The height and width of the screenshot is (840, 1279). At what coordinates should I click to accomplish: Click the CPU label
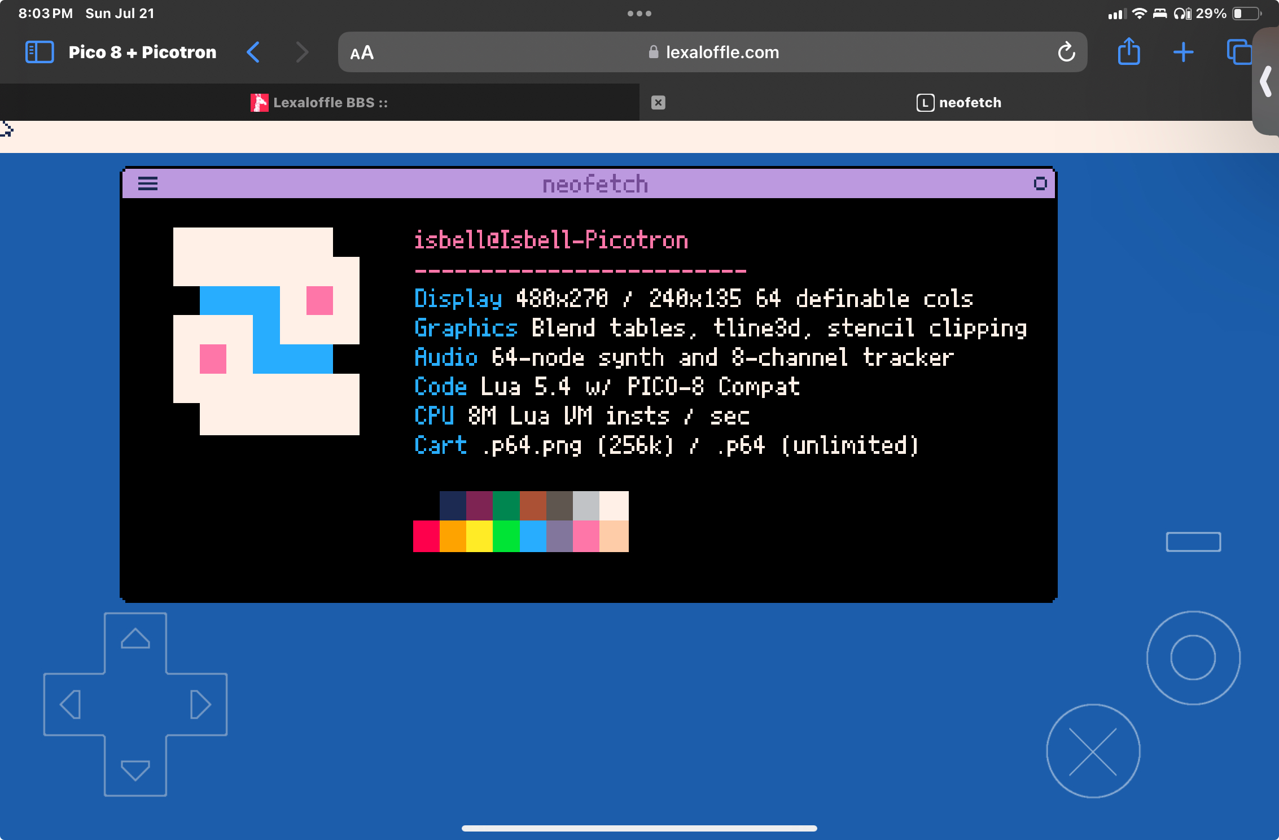[433, 416]
